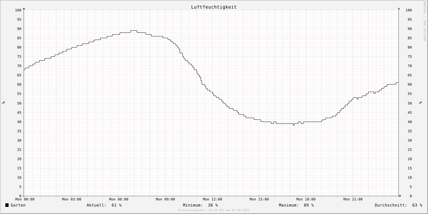The width and height of the screenshot is (428, 214).
Task: Click the Mon 21:00 time axis label
Action: tap(353, 199)
